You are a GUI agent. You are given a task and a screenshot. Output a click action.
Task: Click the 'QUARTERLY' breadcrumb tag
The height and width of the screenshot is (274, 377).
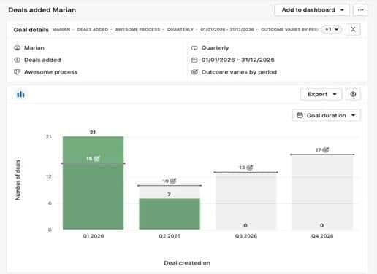click(x=180, y=30)
